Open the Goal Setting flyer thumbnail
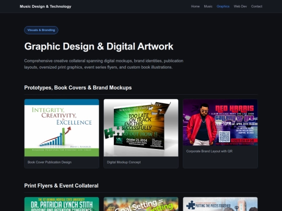The image size is (282, 211). click(x=141, y=204)
